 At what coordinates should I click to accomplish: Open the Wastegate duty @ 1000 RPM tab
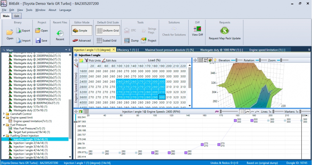(x=222, y=50)
